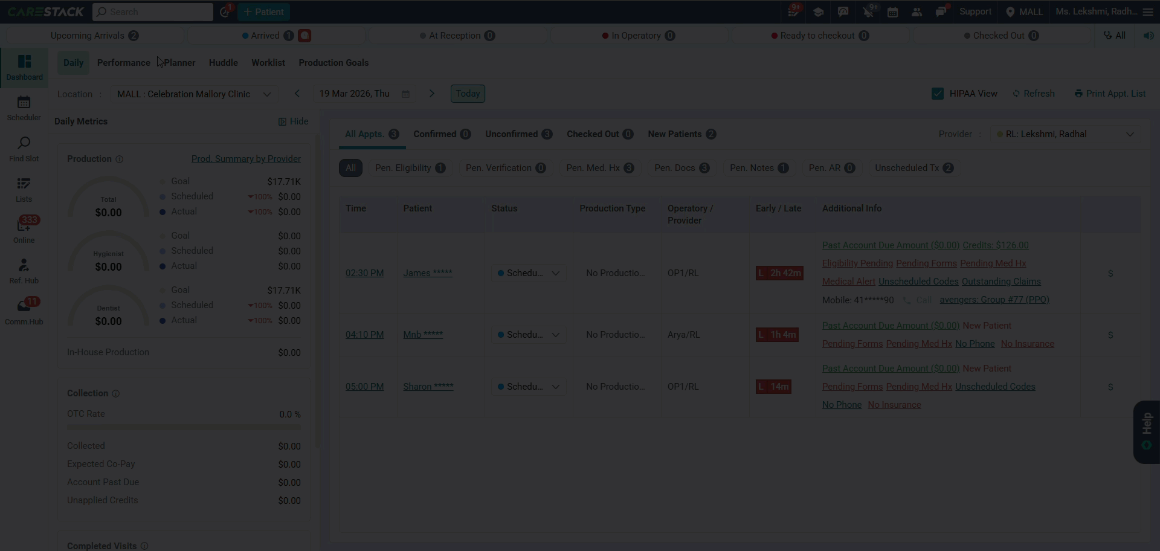This screenshot has width=1160, height=551.
Task: Open the chat bubbles icon with red dot
Action: pyautogui.click(x=941, y=11)
